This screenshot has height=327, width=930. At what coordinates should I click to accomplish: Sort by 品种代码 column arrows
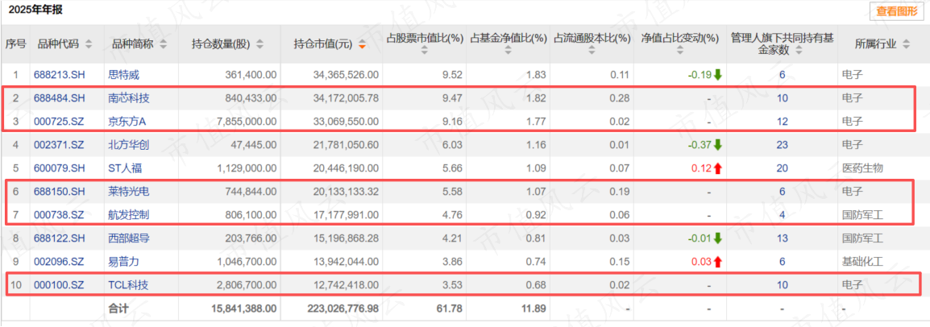[89, 43]
